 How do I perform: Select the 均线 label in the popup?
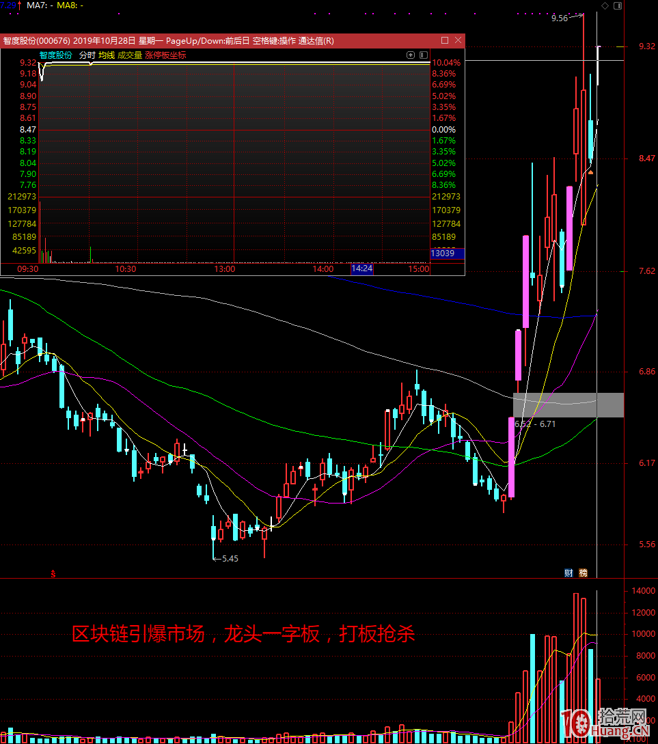click(107, 55)
